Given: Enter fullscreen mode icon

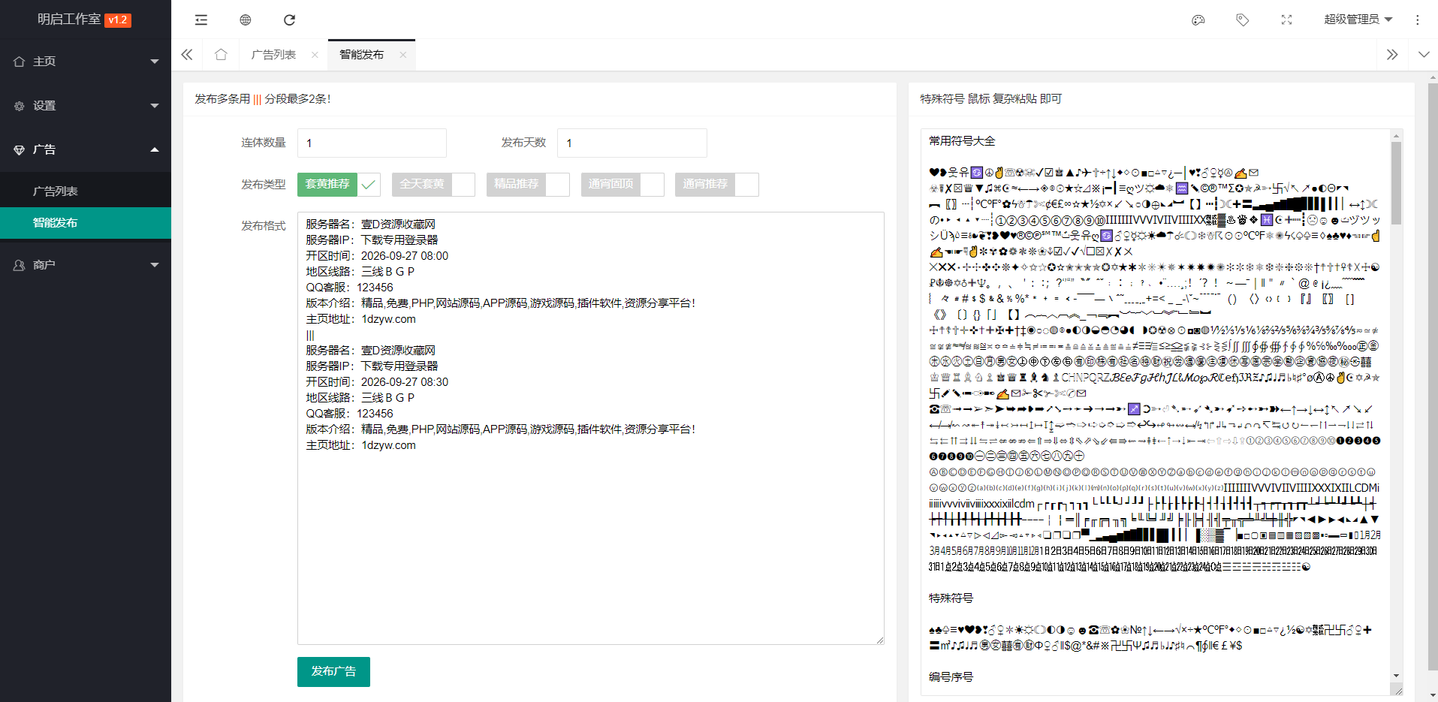Looking at the screenshot, I should (x=1286, y=20).
